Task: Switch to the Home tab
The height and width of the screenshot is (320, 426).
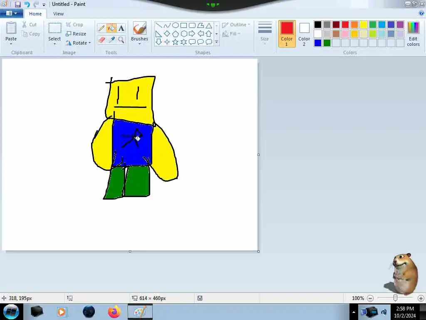Action: tap(35, 14)
